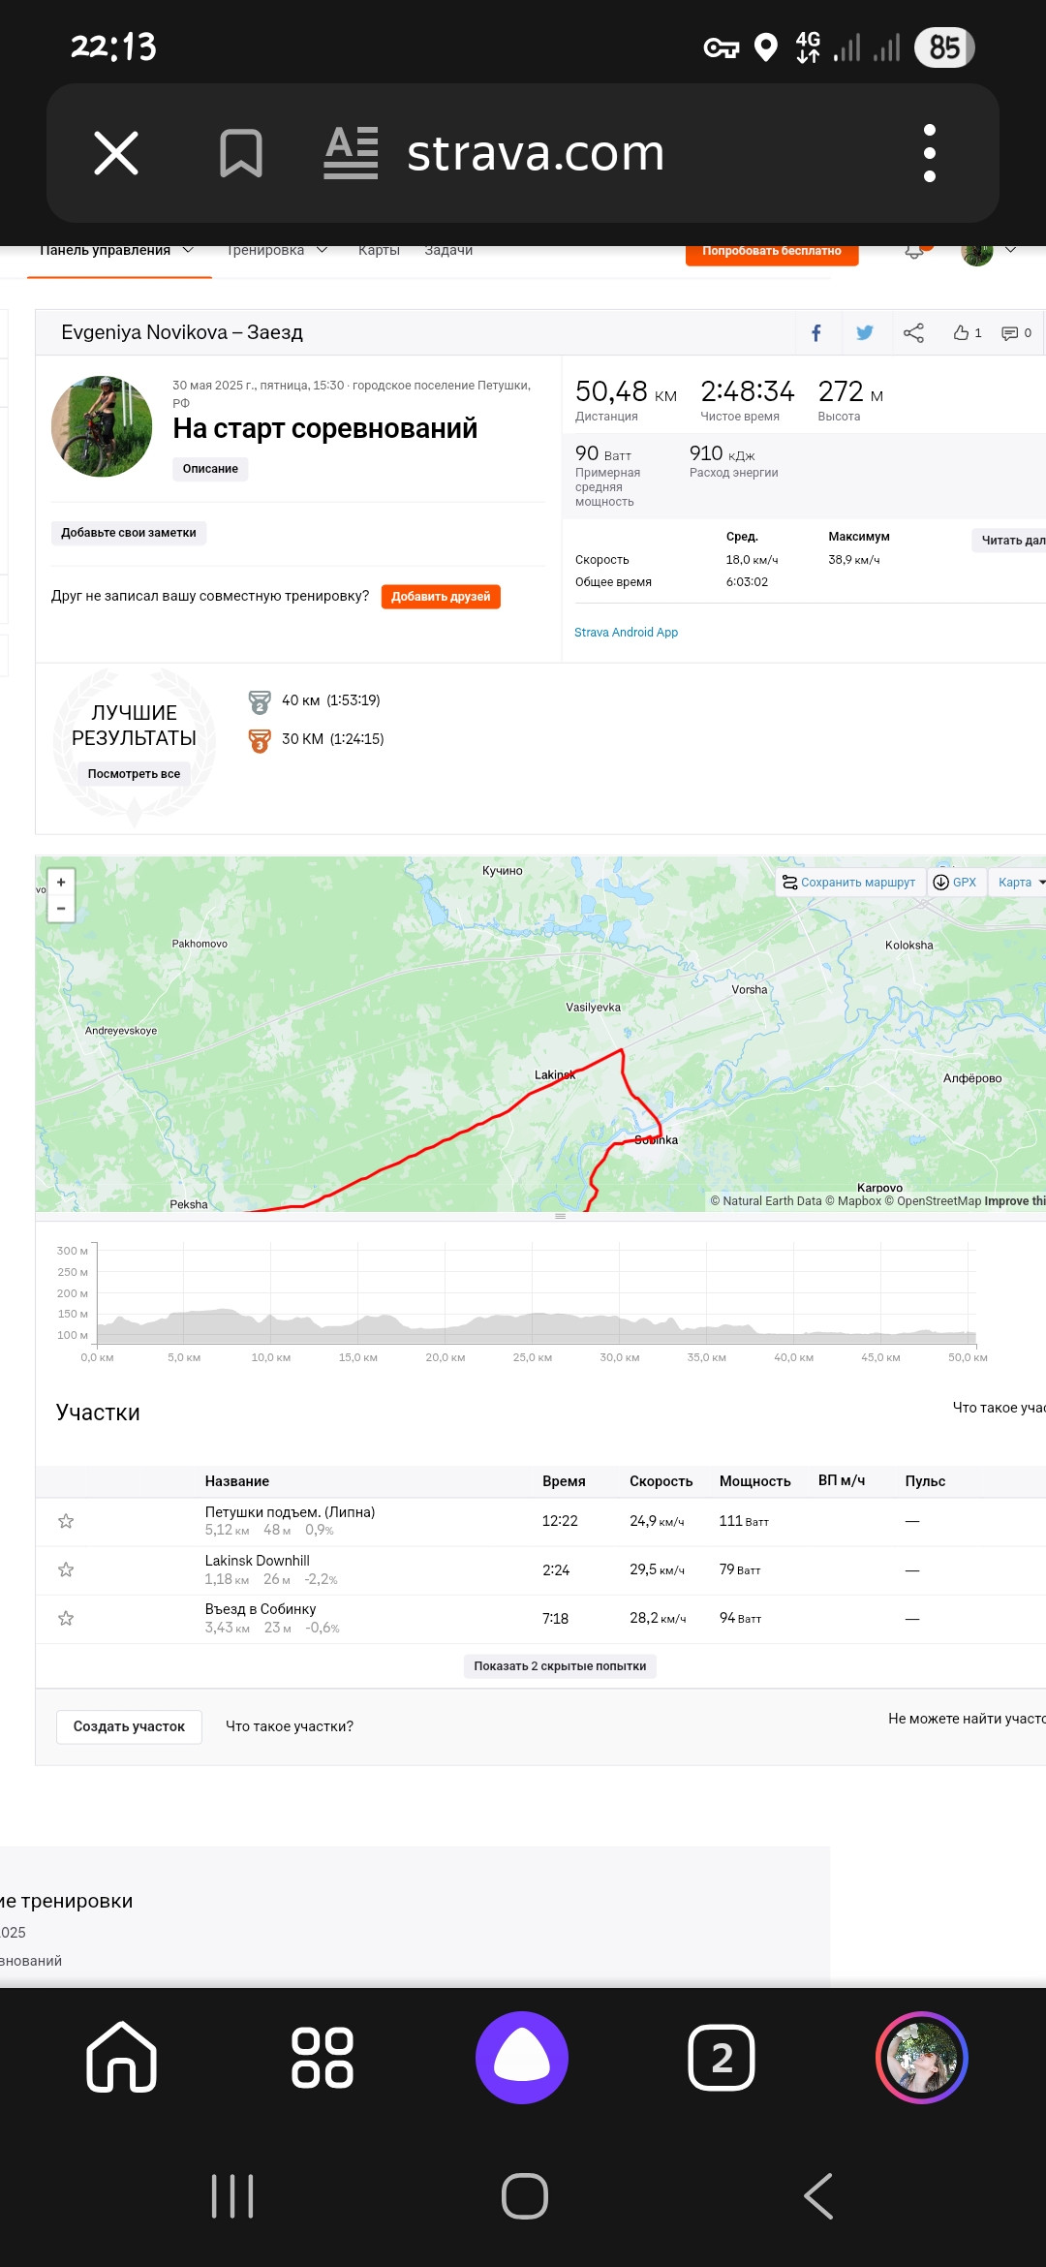Viewport: 1046px width, 2267px height.
Task: Zoom in on the route map
Action: 61,883
